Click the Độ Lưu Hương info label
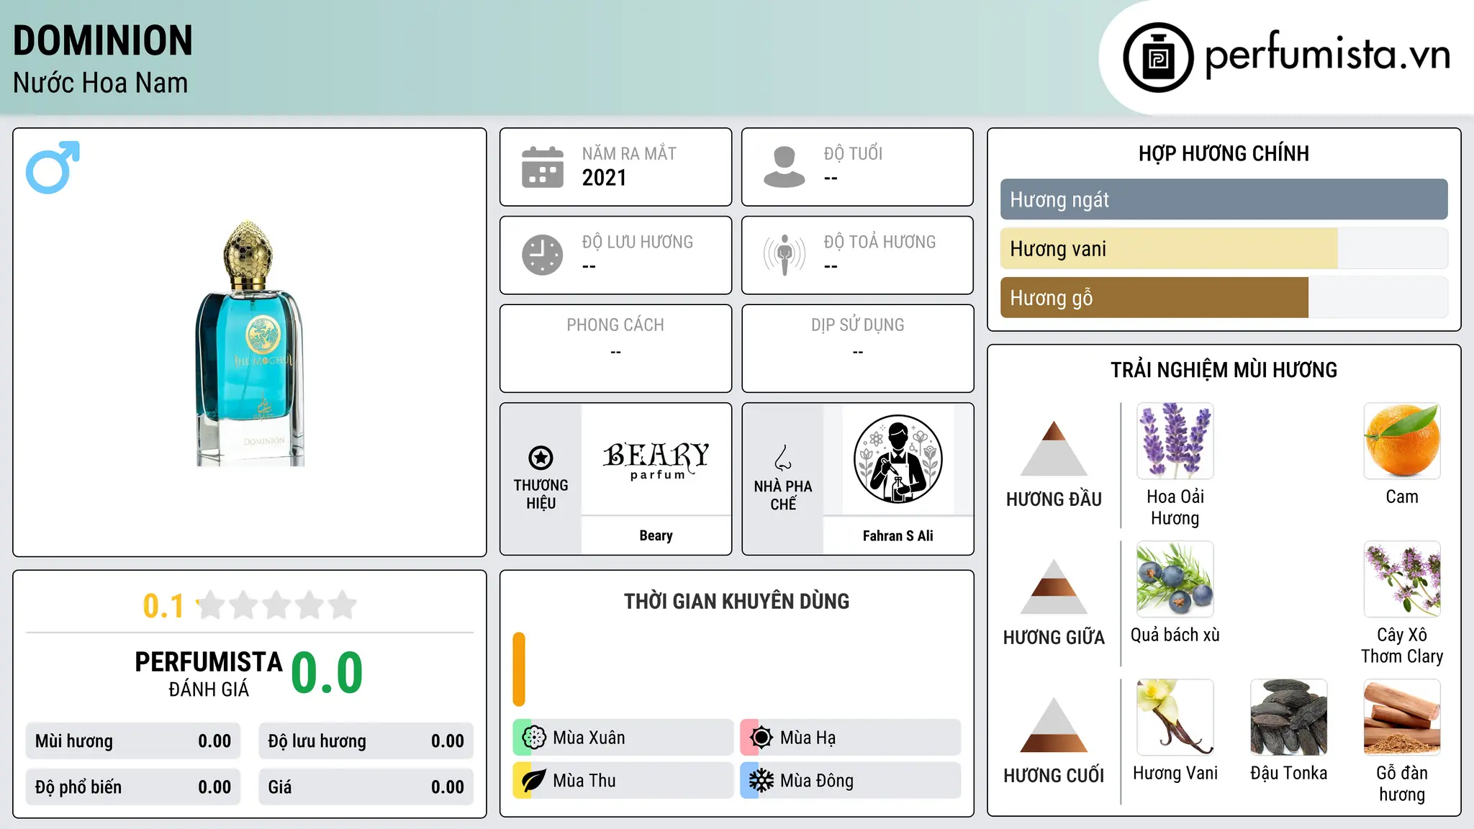The width and height of the screenshot is (1474, 829). (x=637, y=242)
